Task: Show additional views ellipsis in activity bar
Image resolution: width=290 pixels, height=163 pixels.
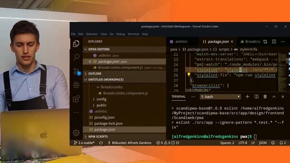Action: (x=76, y=112)
